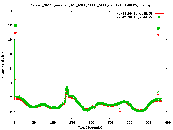Image resolution: width=173 pixels, height=130 pixels.
Task: Click x-axis tick label 300
Action: (x=129, y=122)
